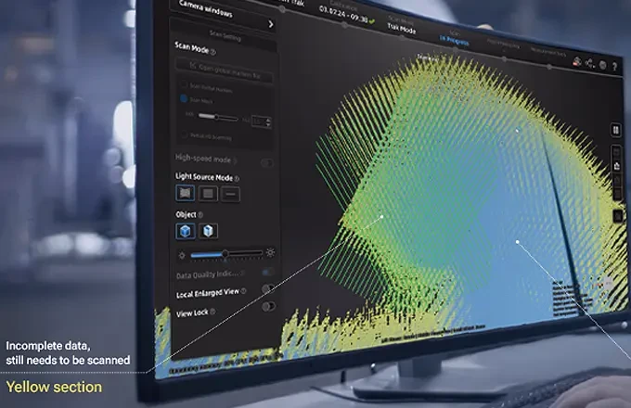This screenshot has height=408, width=631.
Task: Open the Measurement step
Action: click(x=548, y=52)
